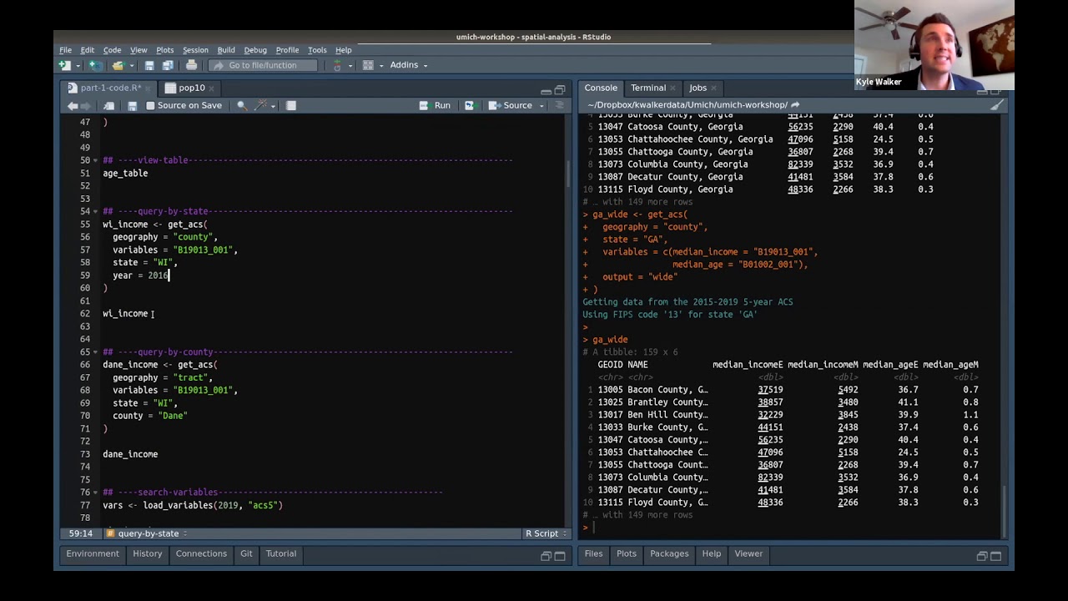Change the R Script file type selector
Viewport: 1068px width, 601px height.
(x=546, y=533)
